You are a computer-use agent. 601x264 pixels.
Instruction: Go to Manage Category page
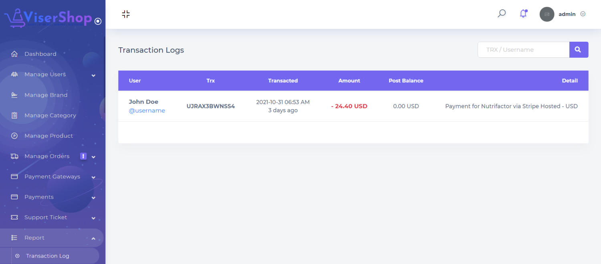click(x=50, y=116)
